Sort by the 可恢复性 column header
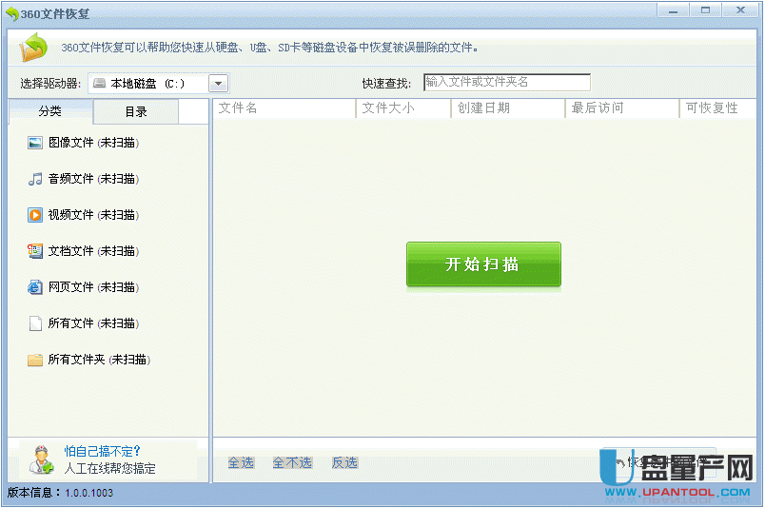Screen dimensions: 765x508 tap(718, 107)
